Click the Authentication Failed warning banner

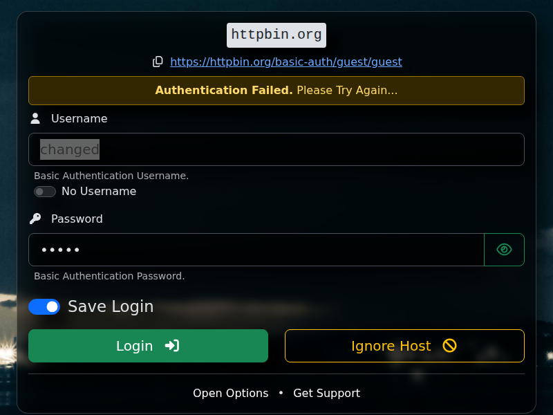[276, 90]
